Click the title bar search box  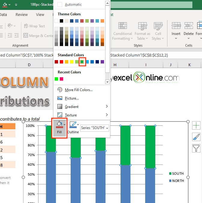pyautogui.click(x=151, y=5)
